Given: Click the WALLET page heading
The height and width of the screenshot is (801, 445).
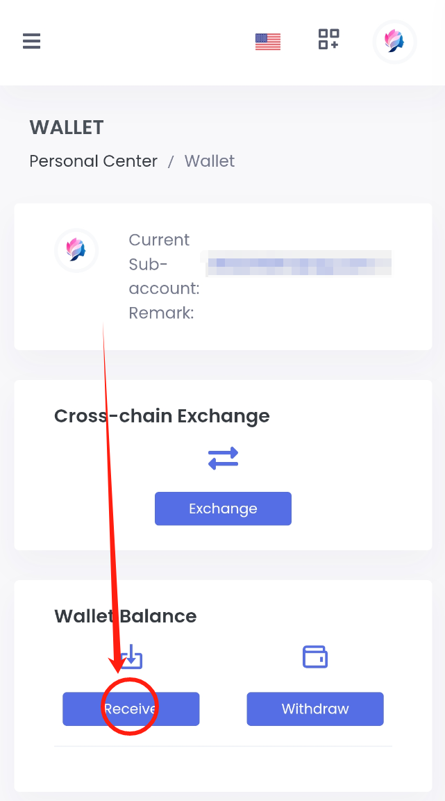Looking at the screenshot, I should tap(67, 128).
